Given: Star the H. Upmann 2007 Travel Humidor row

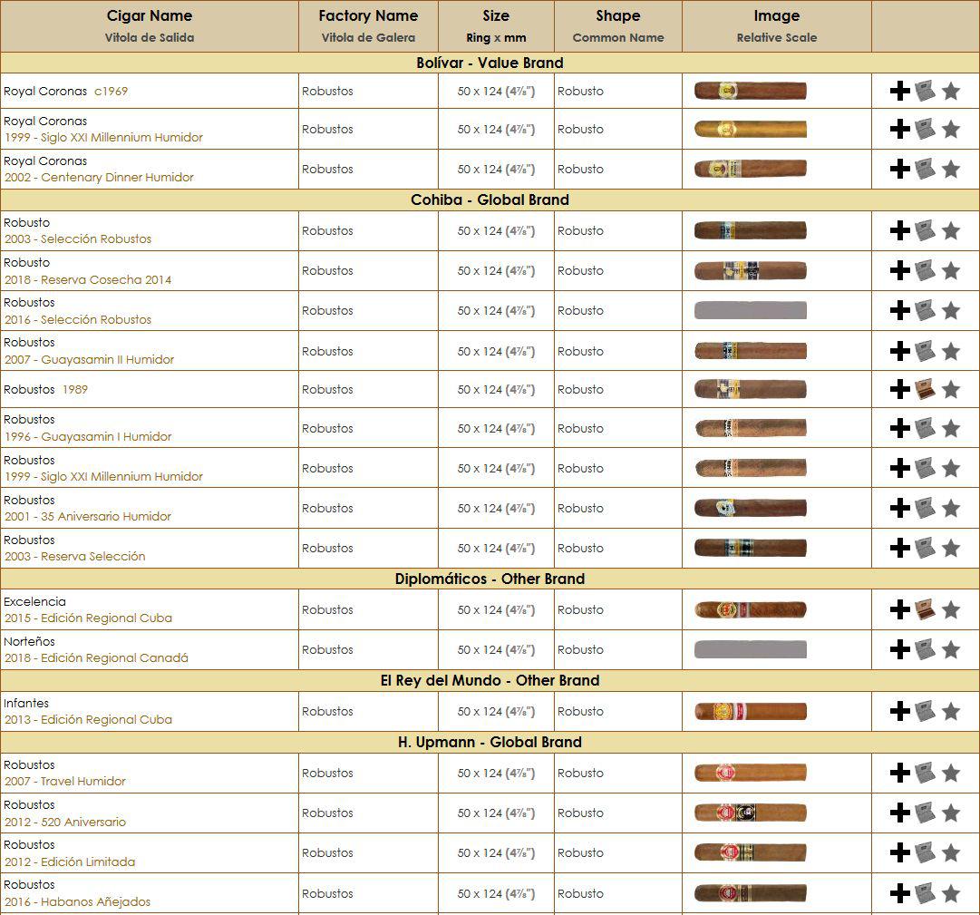Looking at the screenshot, I should [951, 774].
